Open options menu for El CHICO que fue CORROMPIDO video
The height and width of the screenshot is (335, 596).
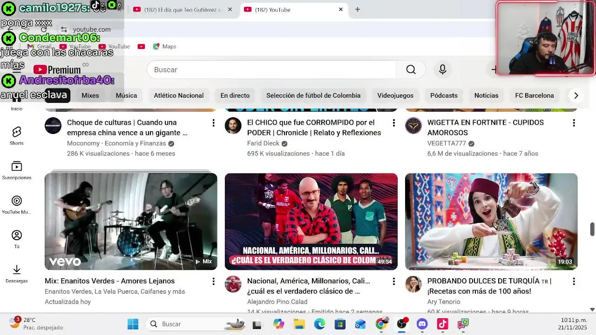[393, 123]
